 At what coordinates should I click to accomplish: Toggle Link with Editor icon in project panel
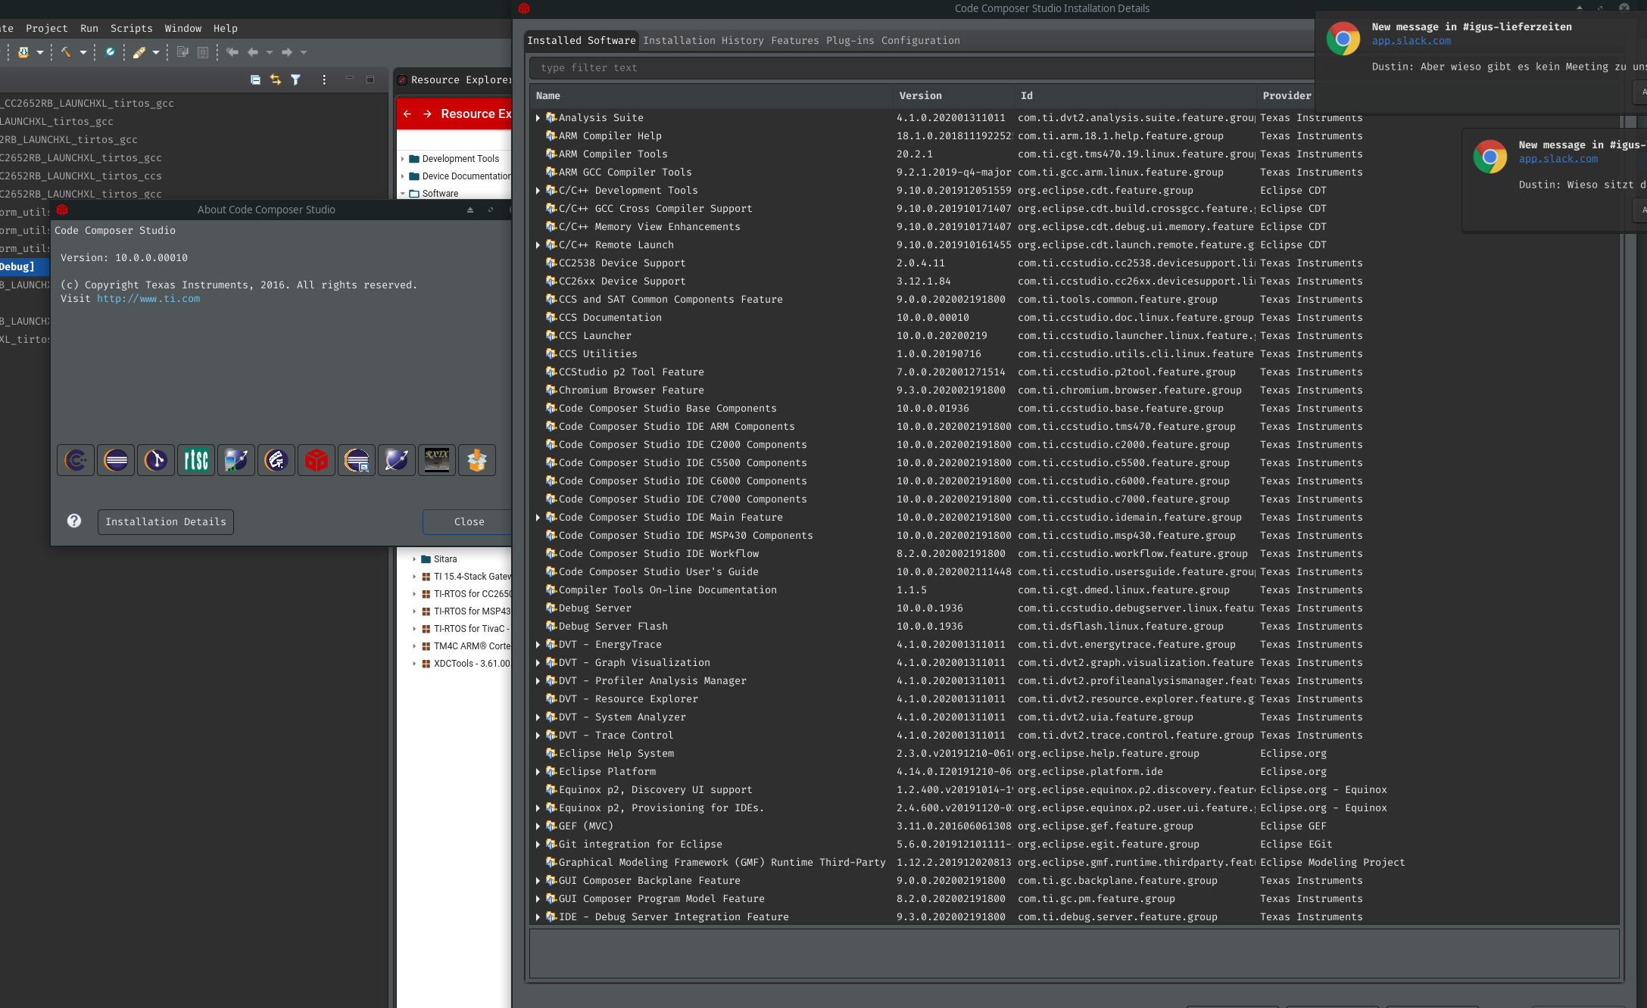[276, 79]
